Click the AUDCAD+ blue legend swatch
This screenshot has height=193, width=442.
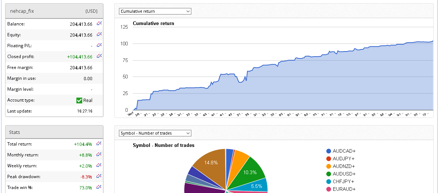pos(329,151)
